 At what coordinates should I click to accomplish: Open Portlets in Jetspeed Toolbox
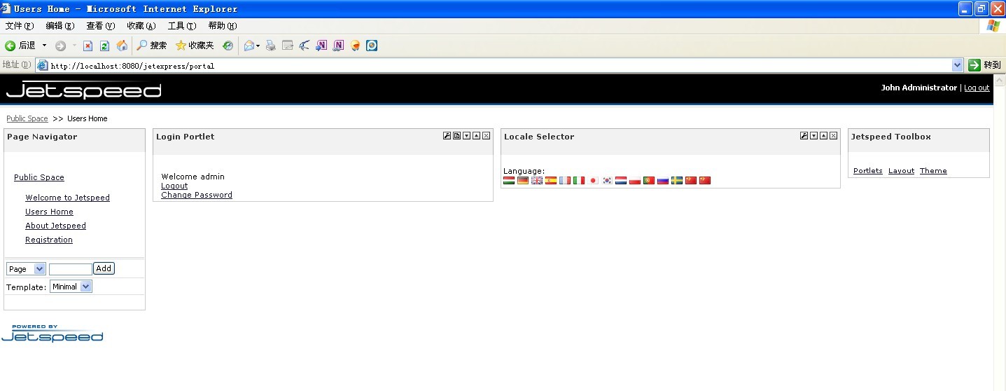pos(868,171)
